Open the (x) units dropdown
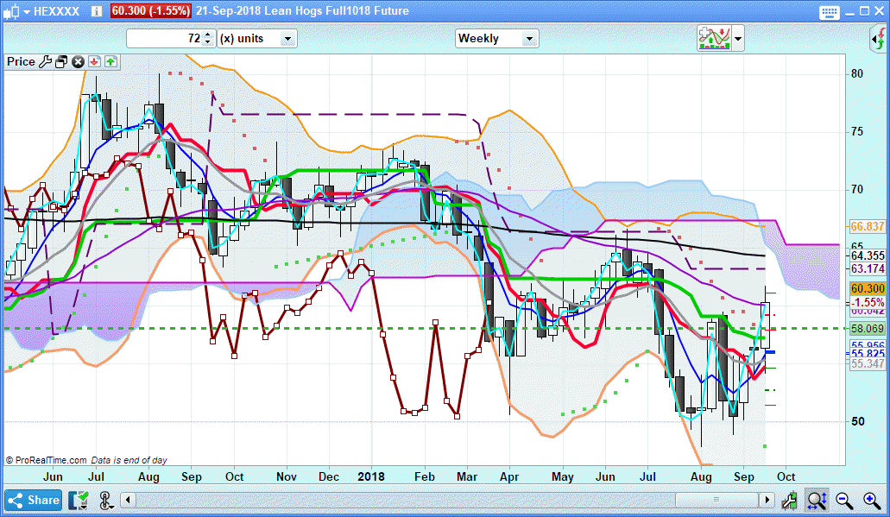890x517 pixels. point(258,39)
